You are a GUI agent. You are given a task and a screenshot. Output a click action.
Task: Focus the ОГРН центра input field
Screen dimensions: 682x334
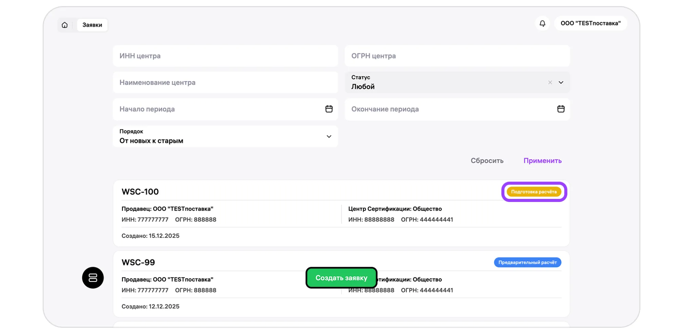(457, 56)
